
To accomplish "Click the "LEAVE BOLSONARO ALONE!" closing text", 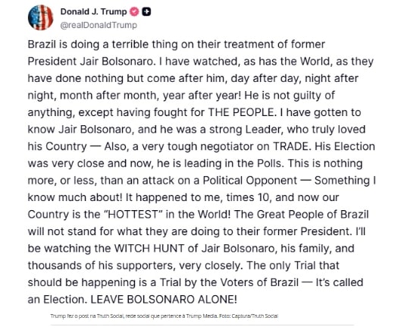I will (164, 300).
